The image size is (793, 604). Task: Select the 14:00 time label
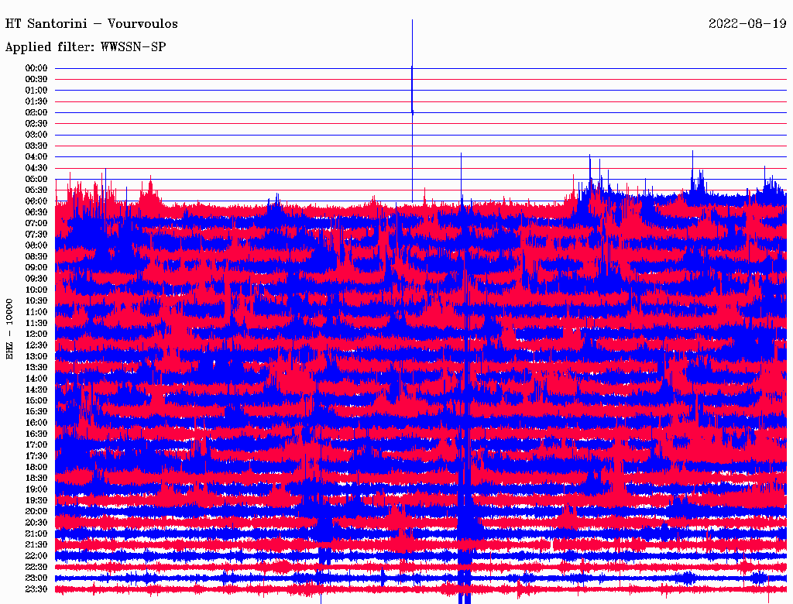pyautogui.click(x=36, y=379)
